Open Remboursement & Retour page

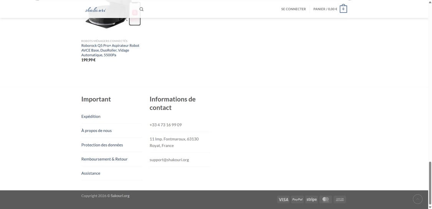pos(104,159)
